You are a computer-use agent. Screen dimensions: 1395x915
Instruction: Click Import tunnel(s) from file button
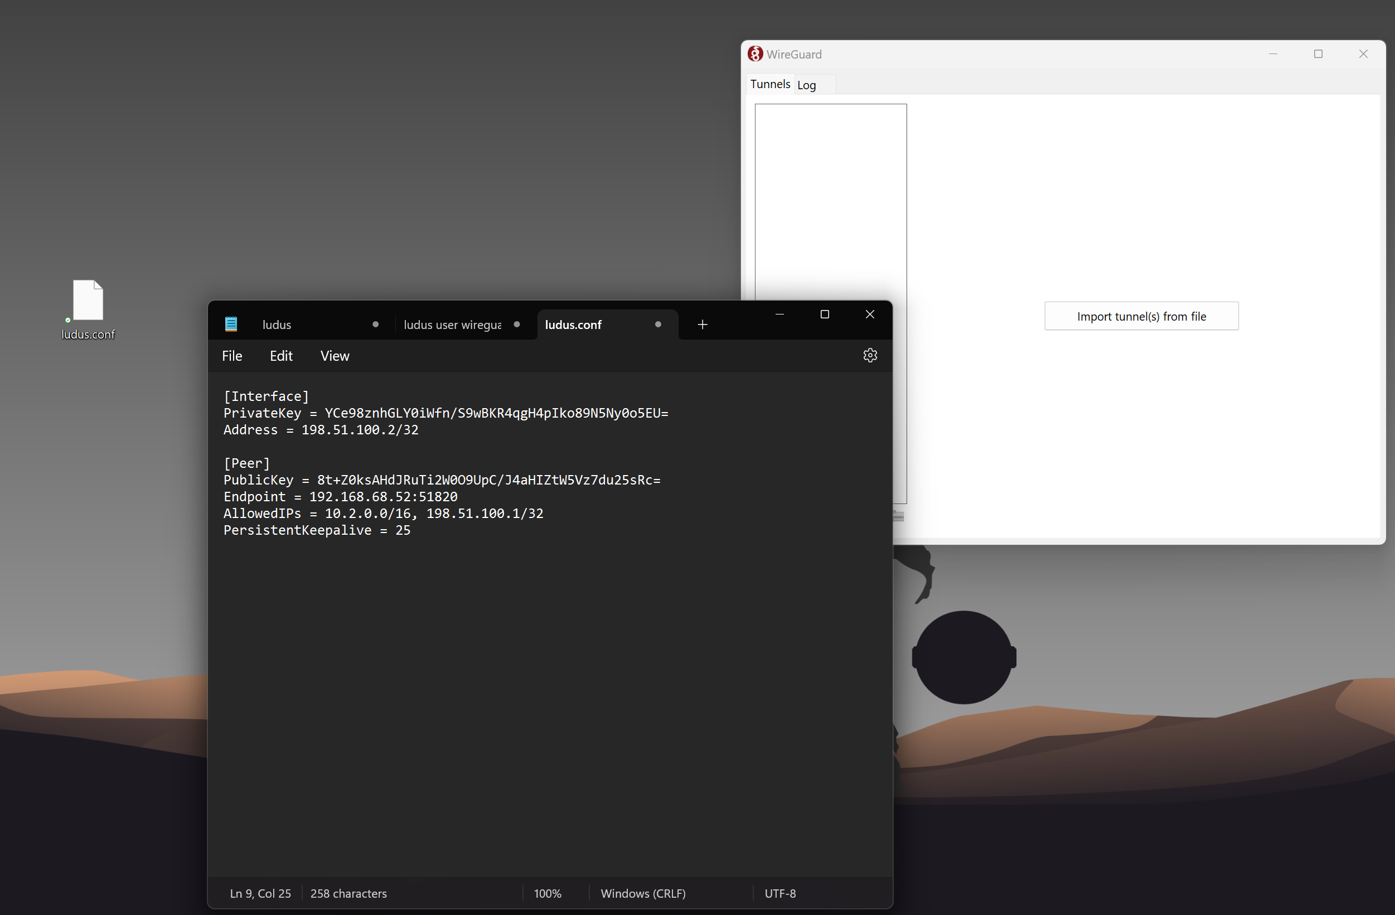pos(1141,317)
